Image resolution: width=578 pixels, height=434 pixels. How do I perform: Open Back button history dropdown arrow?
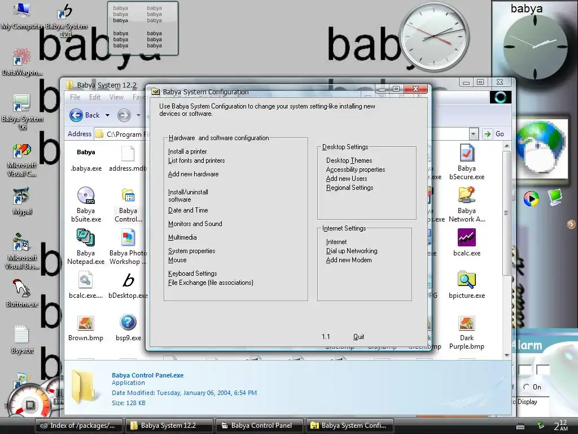pos(107,115)
